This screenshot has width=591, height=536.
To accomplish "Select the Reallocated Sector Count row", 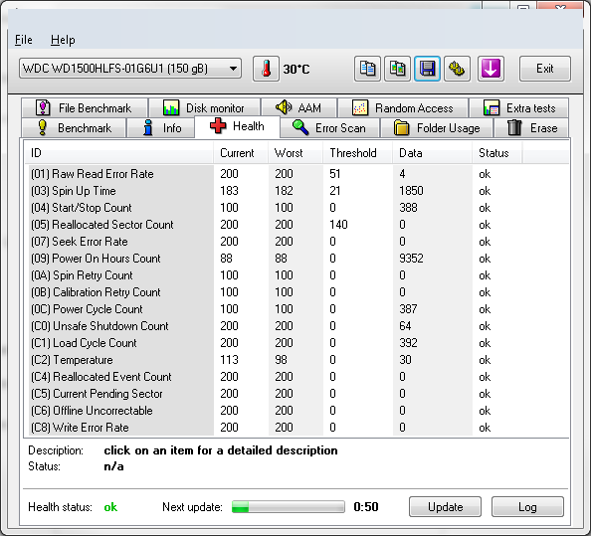I will [296, 225].
